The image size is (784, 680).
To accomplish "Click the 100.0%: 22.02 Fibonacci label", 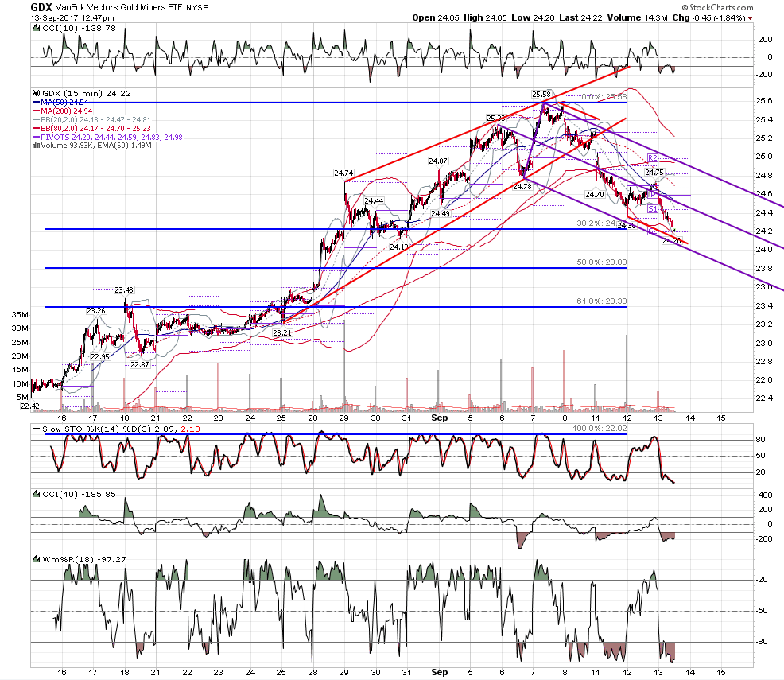I will tap(600, 429).
